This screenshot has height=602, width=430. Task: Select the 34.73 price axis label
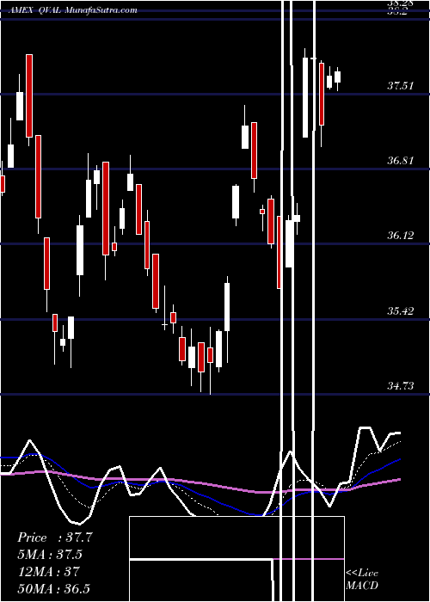[400, 385]
